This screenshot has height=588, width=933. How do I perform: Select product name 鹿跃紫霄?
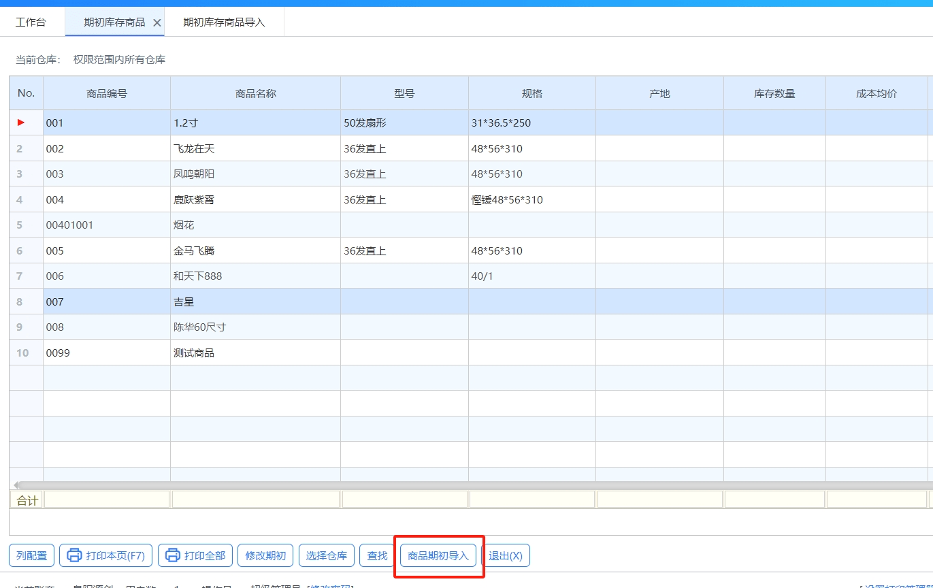pyautogui.click(x=256, y=199)
